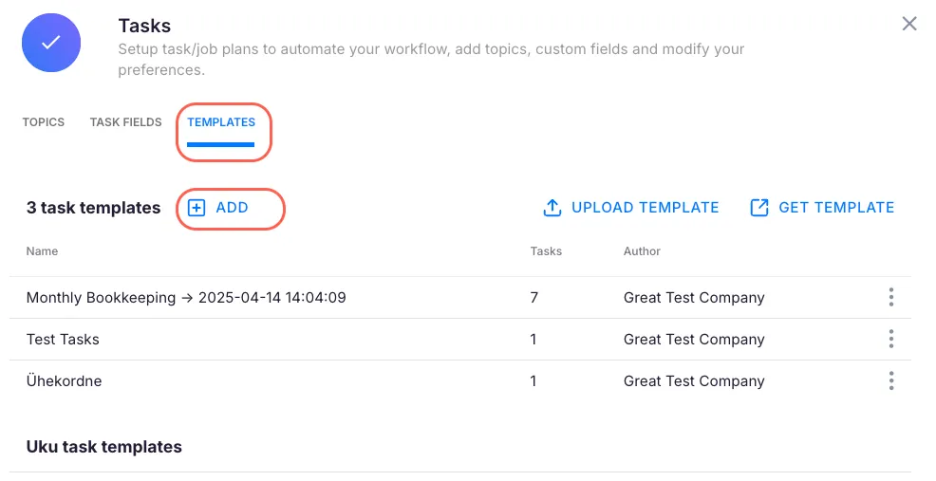936x481 pixels.
Task: Switch to the Topics tab
Action: 44,122
